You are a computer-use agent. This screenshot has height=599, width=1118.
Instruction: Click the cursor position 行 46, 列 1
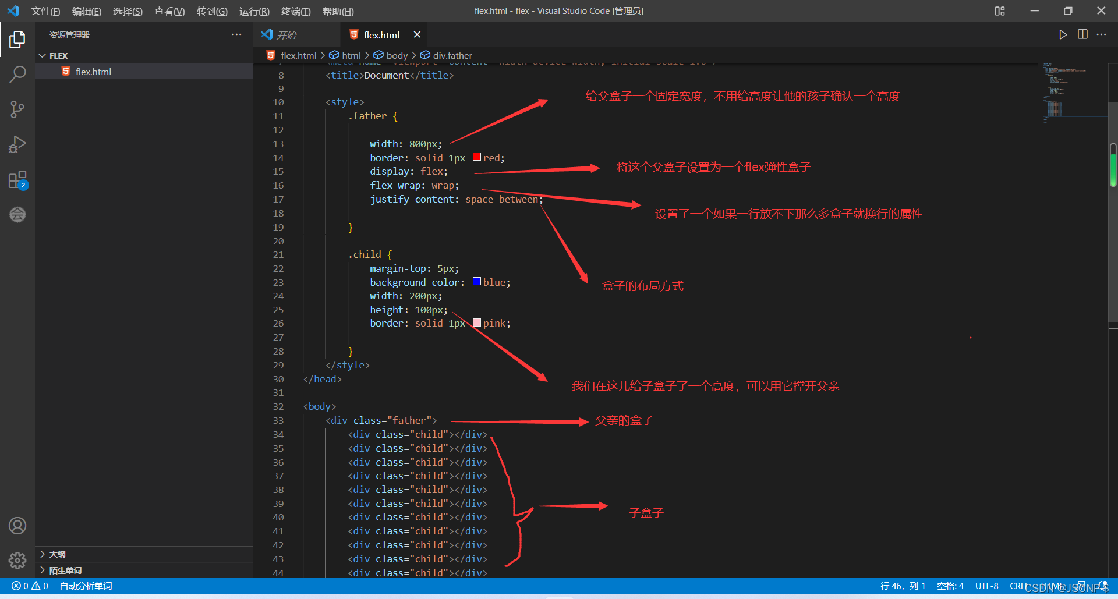click(x=903, y=586)
